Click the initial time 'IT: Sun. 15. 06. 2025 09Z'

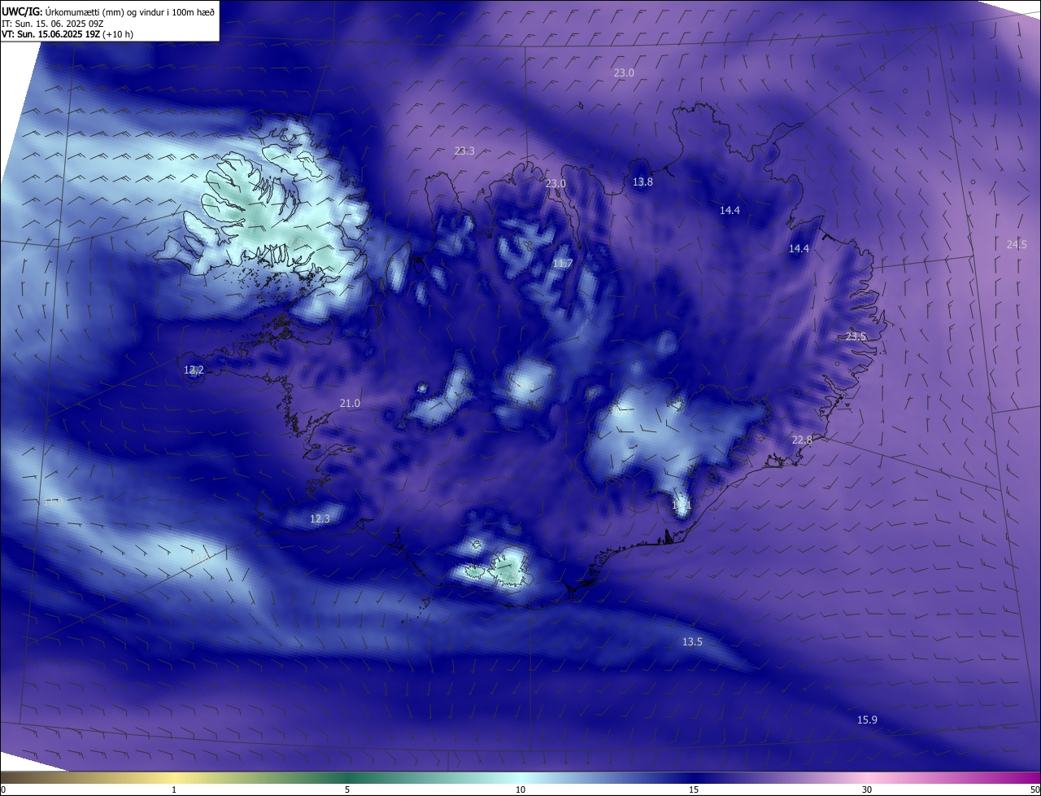pos(53,24)
